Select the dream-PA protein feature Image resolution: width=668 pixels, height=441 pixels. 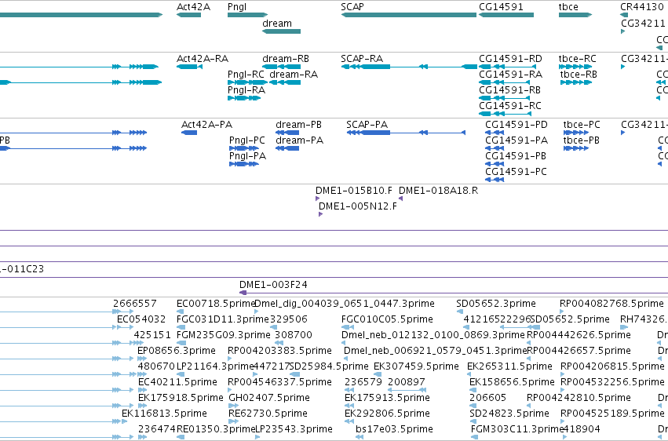coord(287,148)
